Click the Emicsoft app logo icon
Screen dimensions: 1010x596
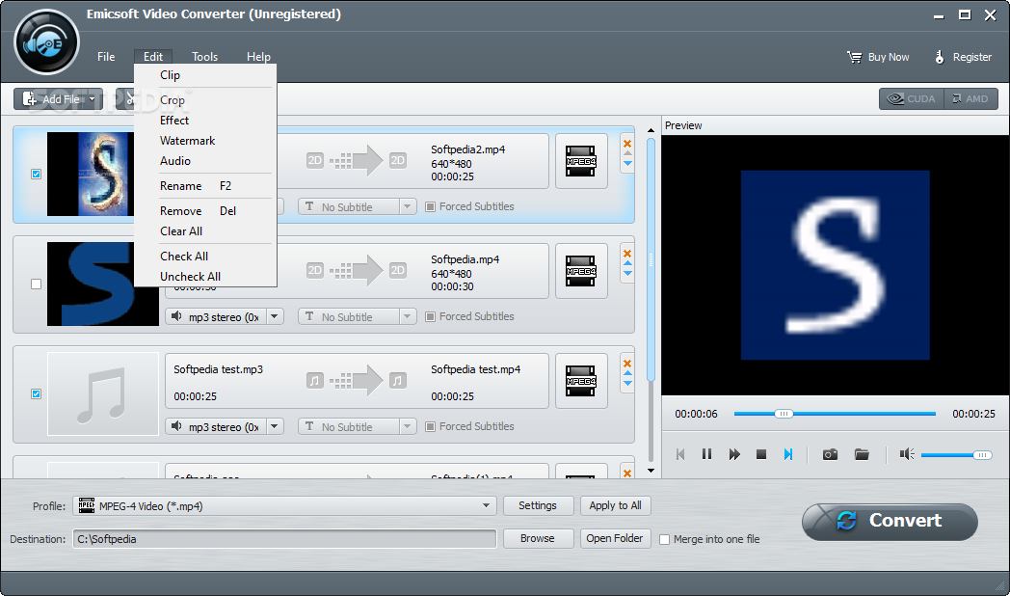pos(46,42)
